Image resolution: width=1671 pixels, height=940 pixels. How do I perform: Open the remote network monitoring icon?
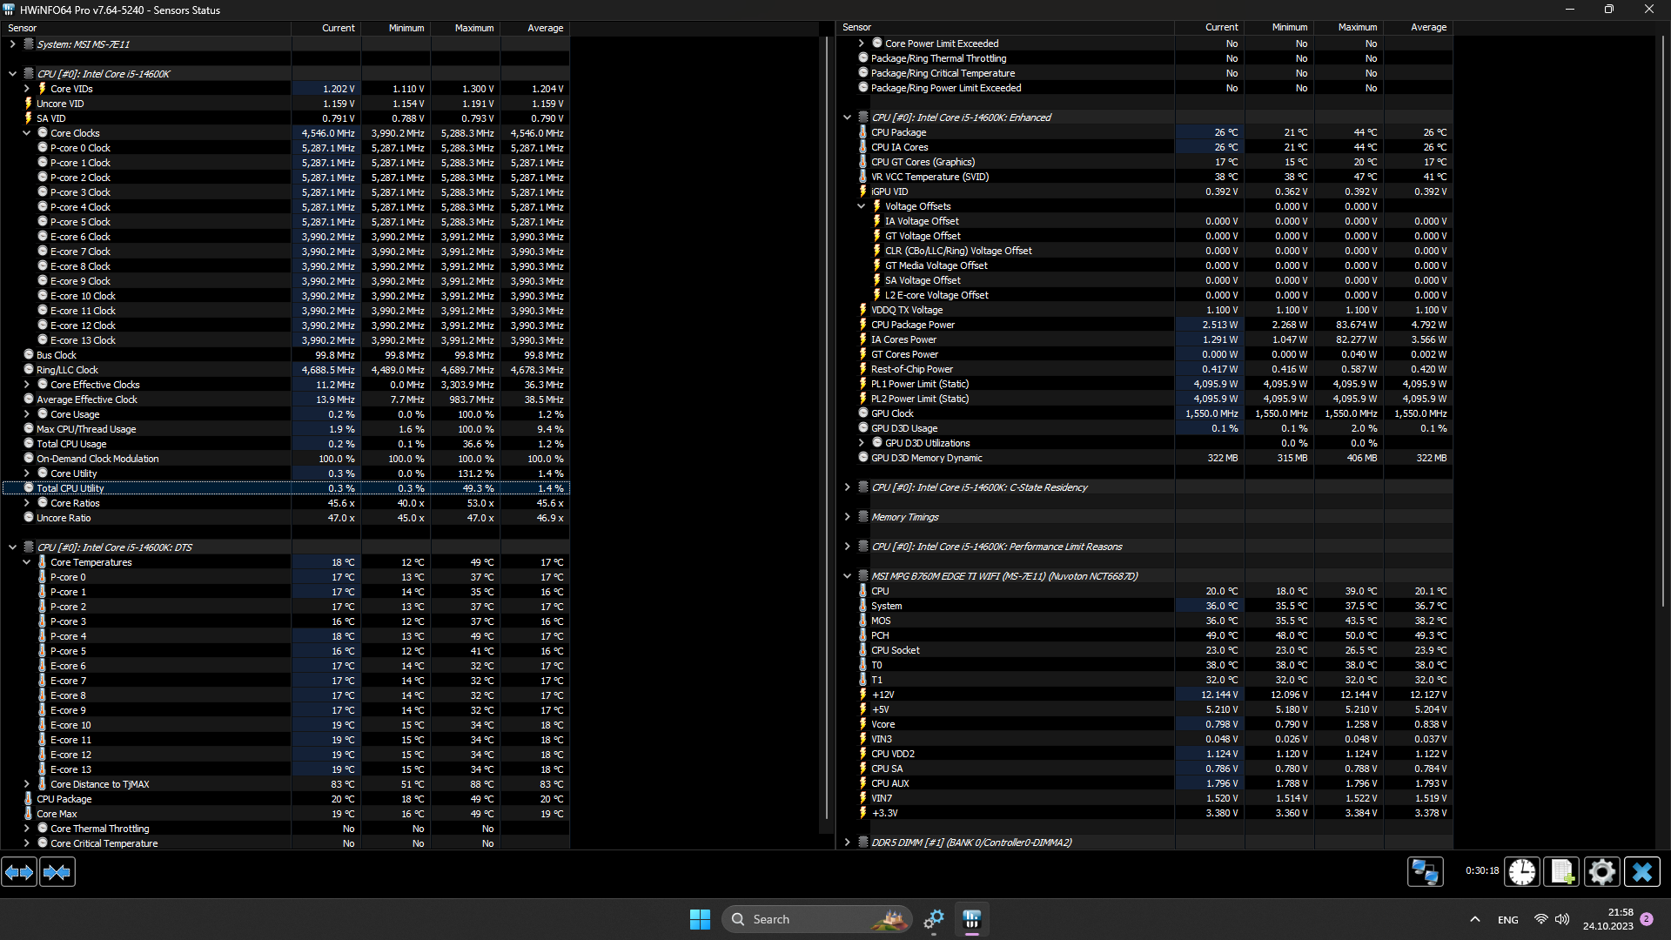coord(1425,871)
